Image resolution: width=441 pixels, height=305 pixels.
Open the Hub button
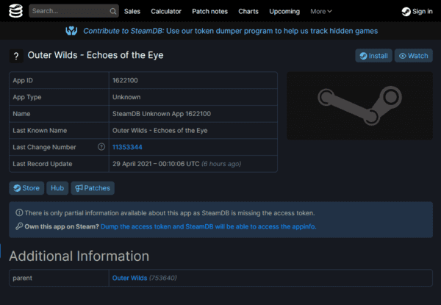click(57, 188)
